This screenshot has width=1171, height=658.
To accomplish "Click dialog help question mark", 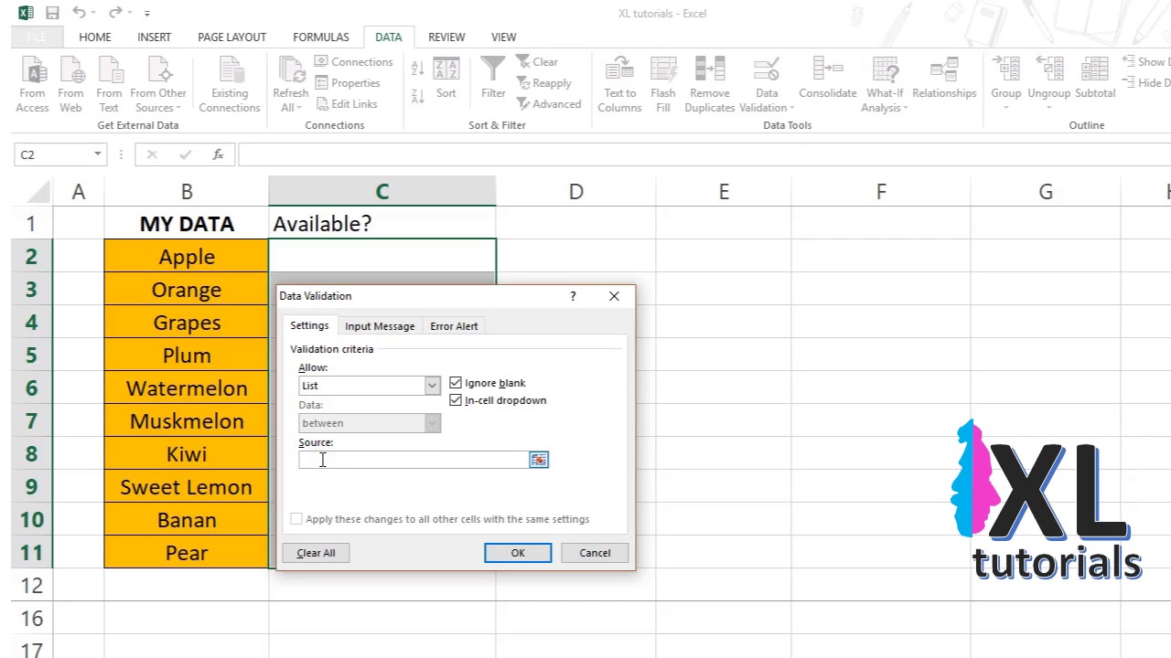I will 573,296.
